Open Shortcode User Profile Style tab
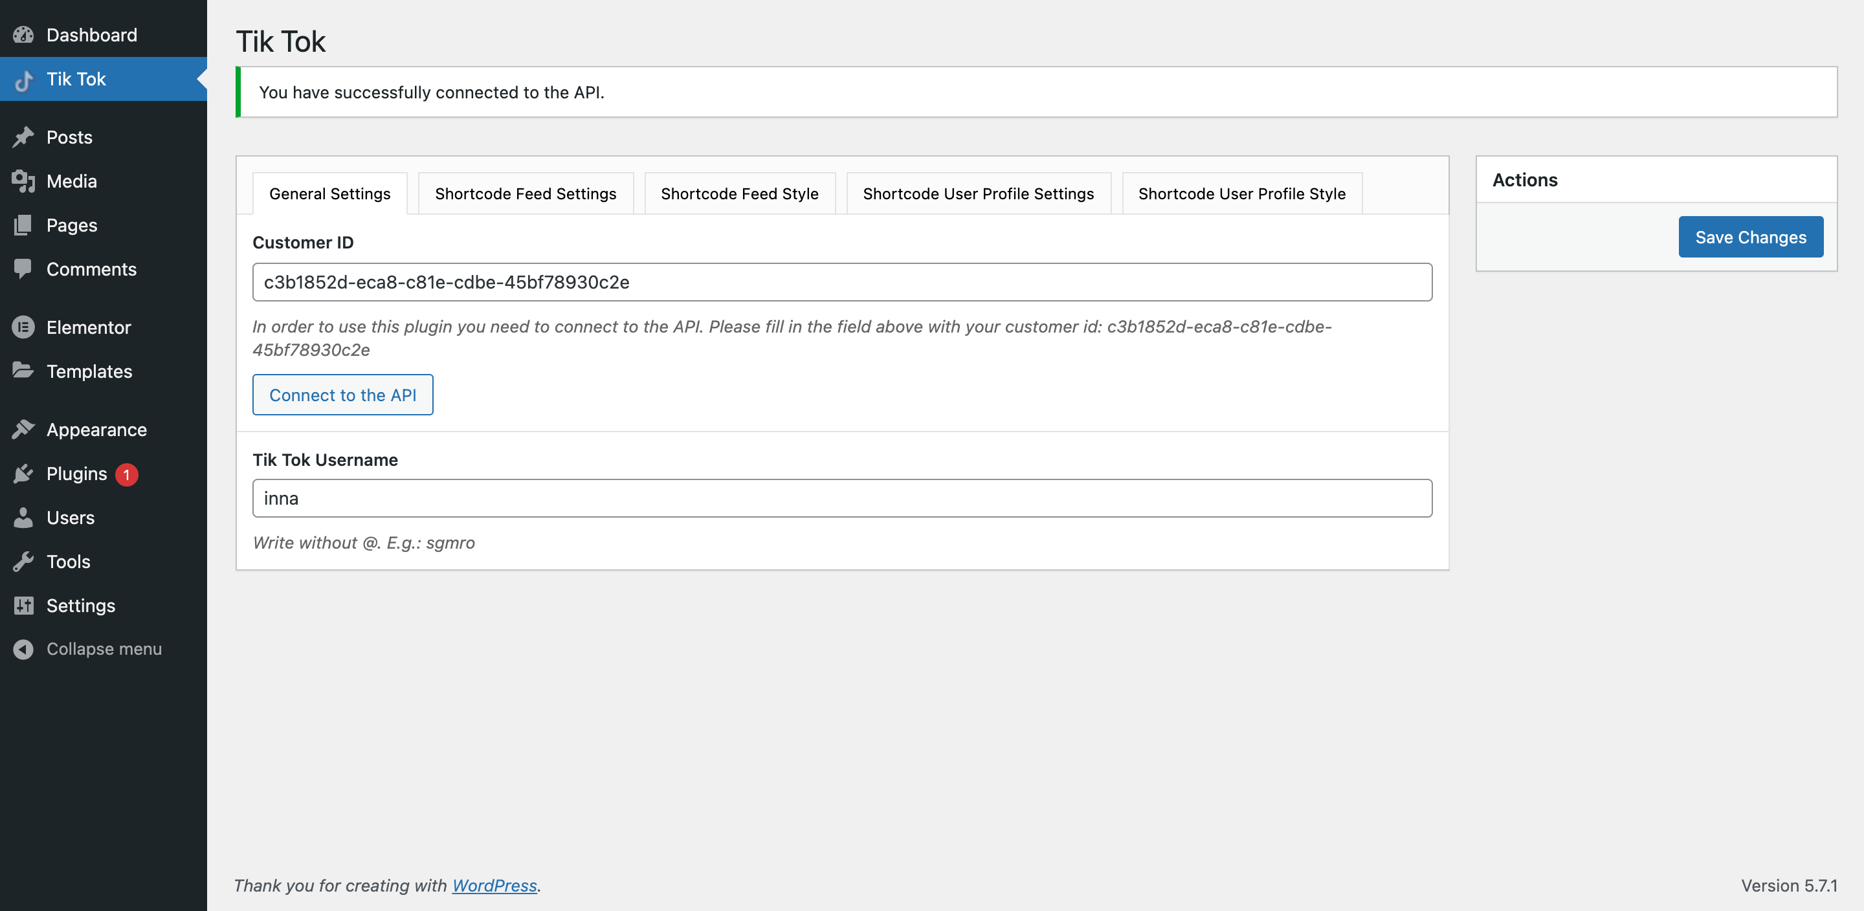This screenshot has height=911, width=1864. click(x=1242, y=193)
